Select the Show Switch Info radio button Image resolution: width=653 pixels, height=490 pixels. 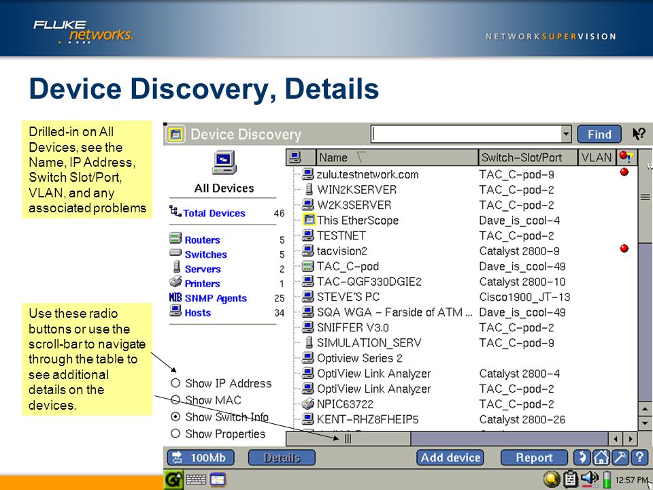175,416
